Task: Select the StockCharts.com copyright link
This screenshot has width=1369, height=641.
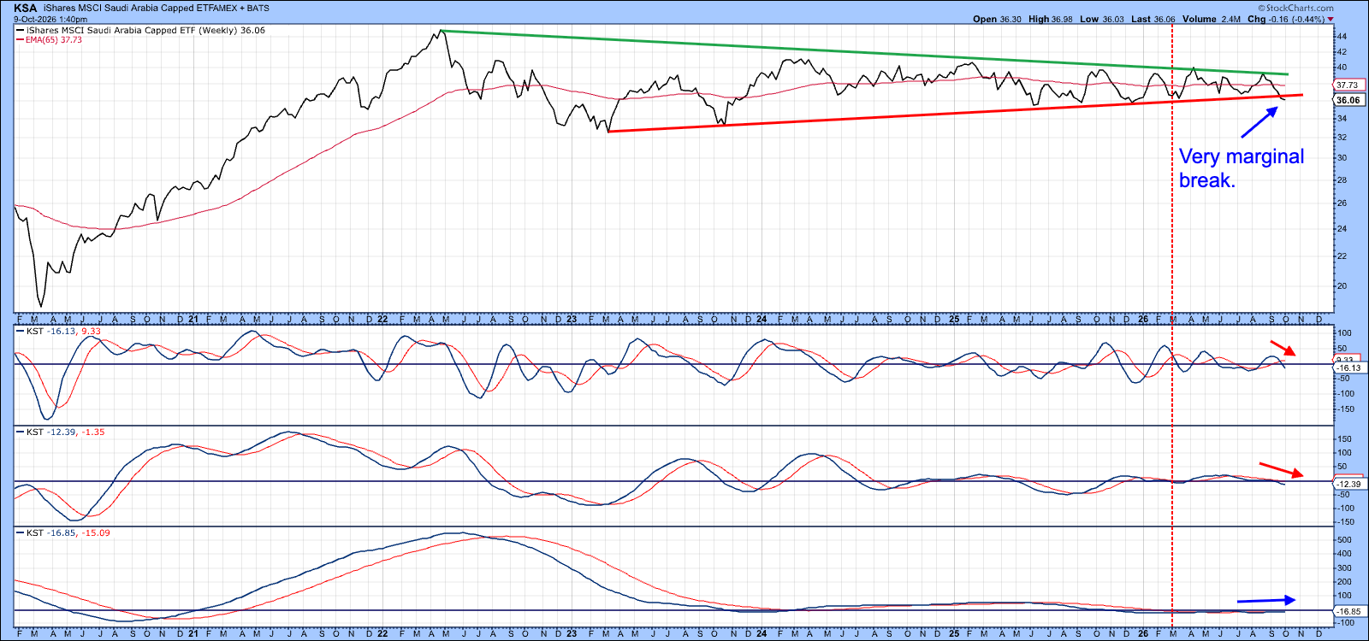Action: (x=1297, y=8)
